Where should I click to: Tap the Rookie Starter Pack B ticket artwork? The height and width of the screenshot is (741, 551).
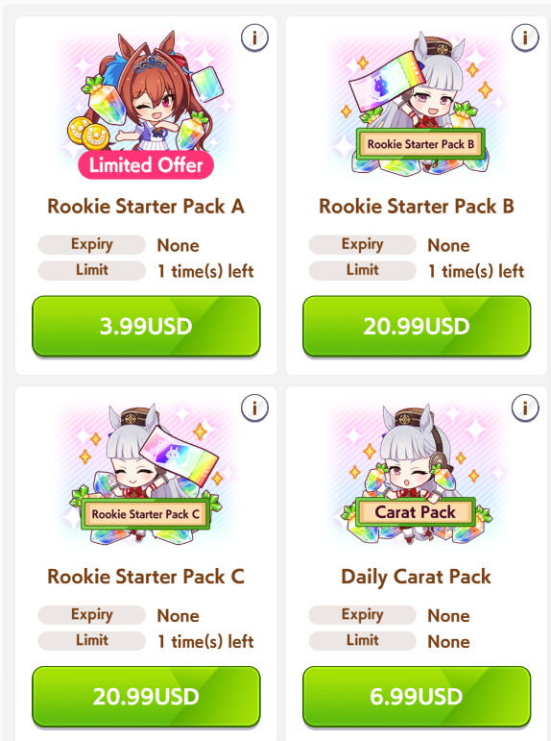tap(417, 102)
